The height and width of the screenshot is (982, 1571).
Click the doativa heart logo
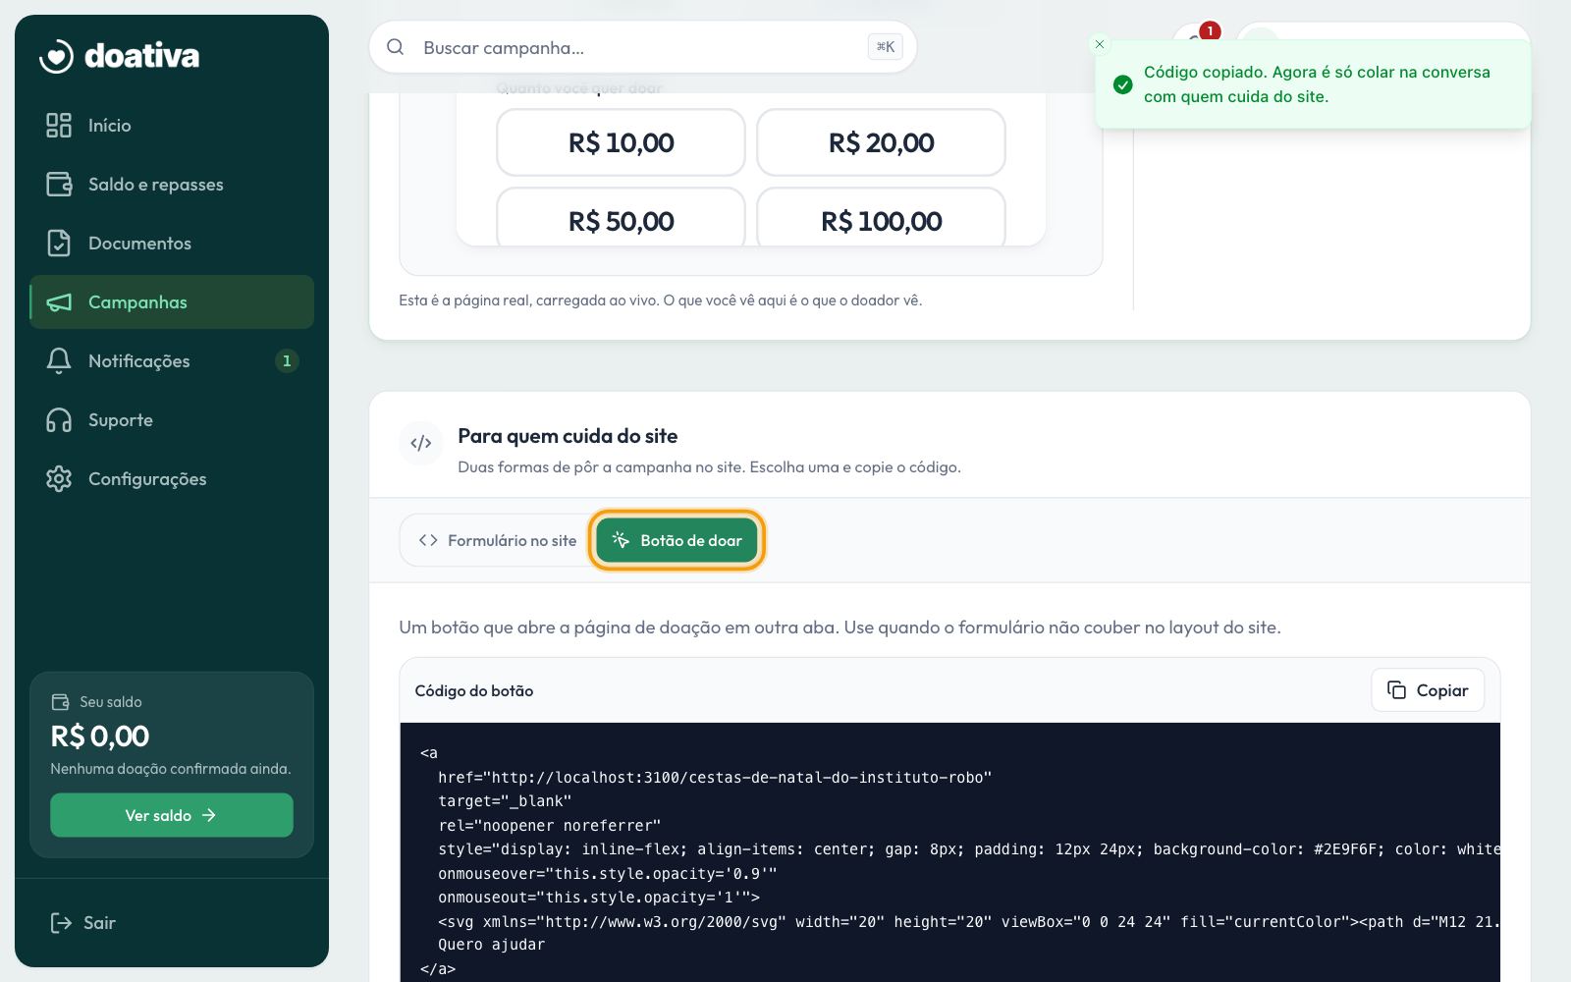tap(56, 56)
